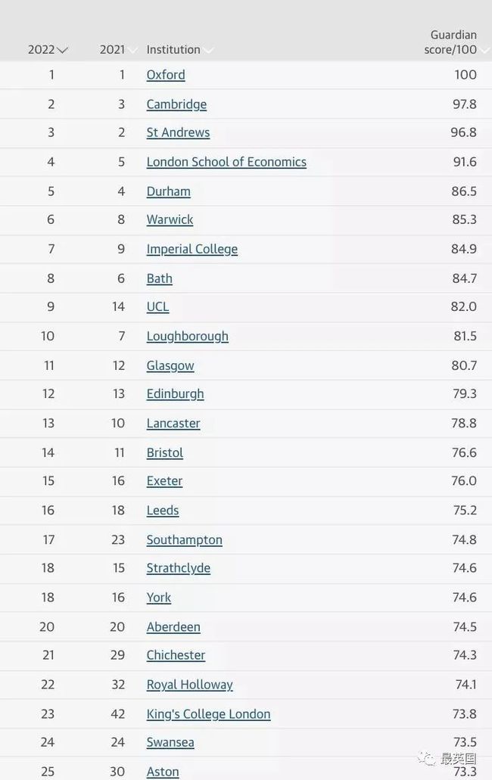Open the Aston link
This screenshot has height=780, width=492.
[163, 772]
